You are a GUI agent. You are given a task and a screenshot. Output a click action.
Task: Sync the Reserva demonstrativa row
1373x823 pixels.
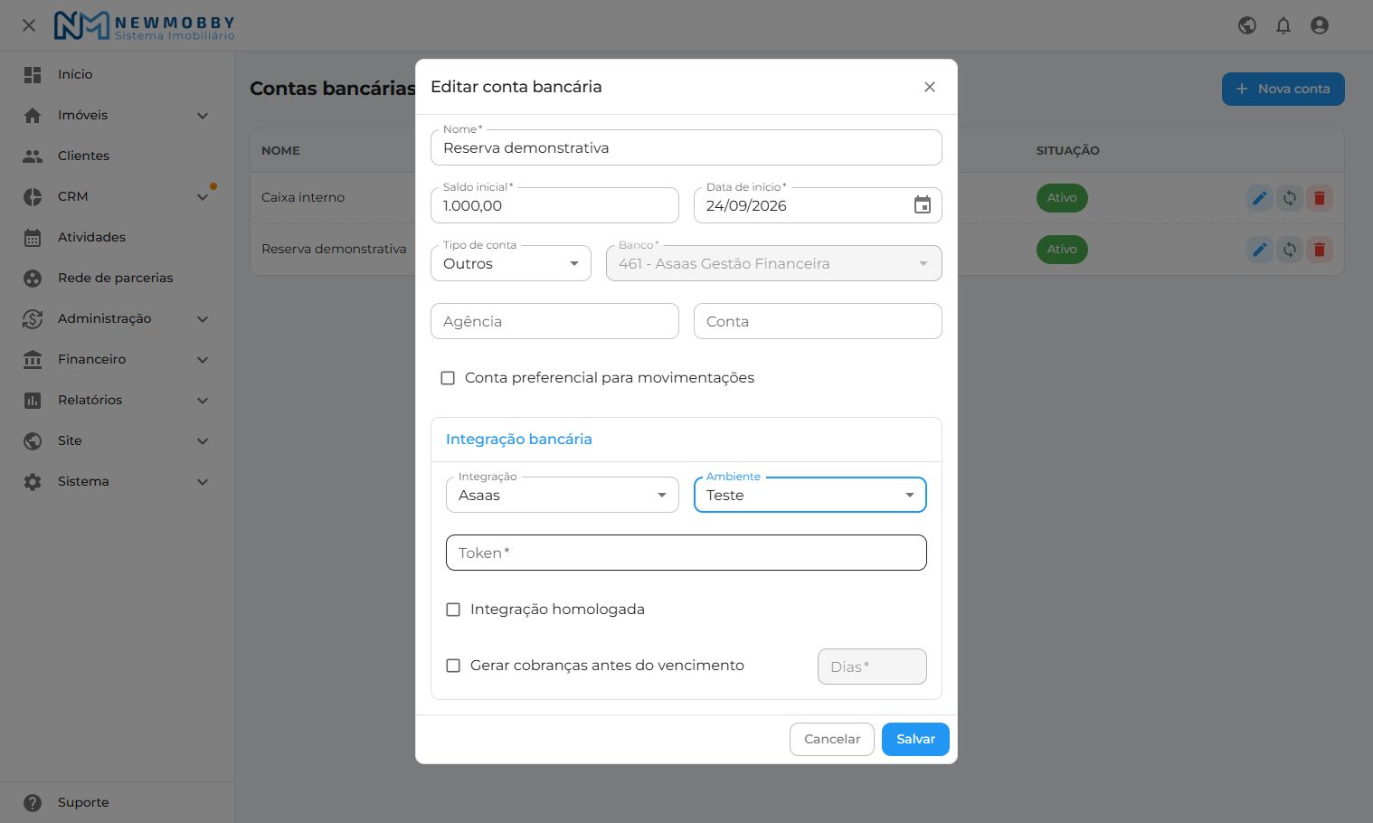(1290, 250)
